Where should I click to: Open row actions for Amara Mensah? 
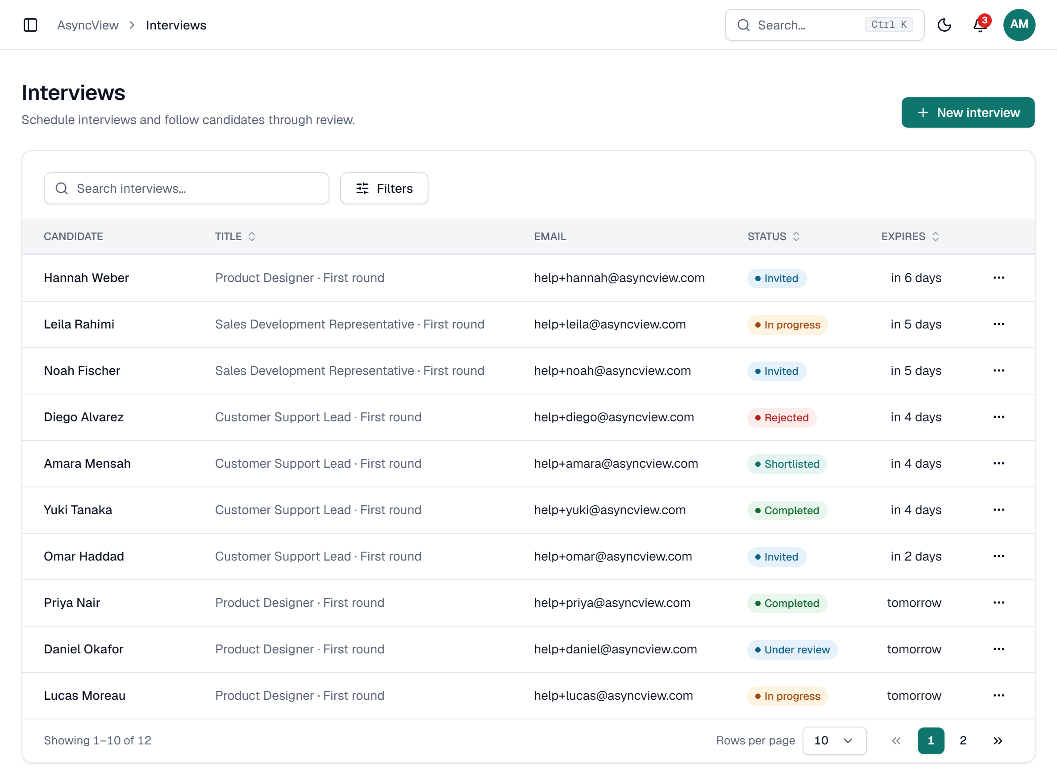coord(999,463)
